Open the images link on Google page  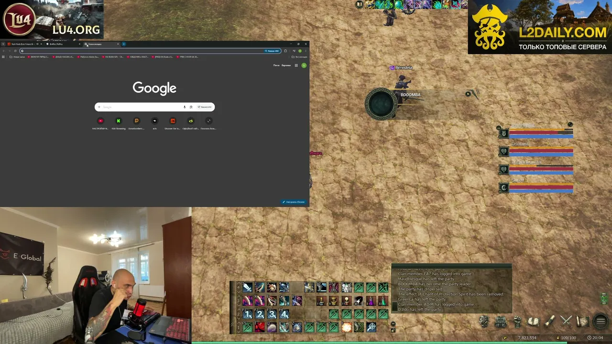pyautogui.click(x=286, y=65)
